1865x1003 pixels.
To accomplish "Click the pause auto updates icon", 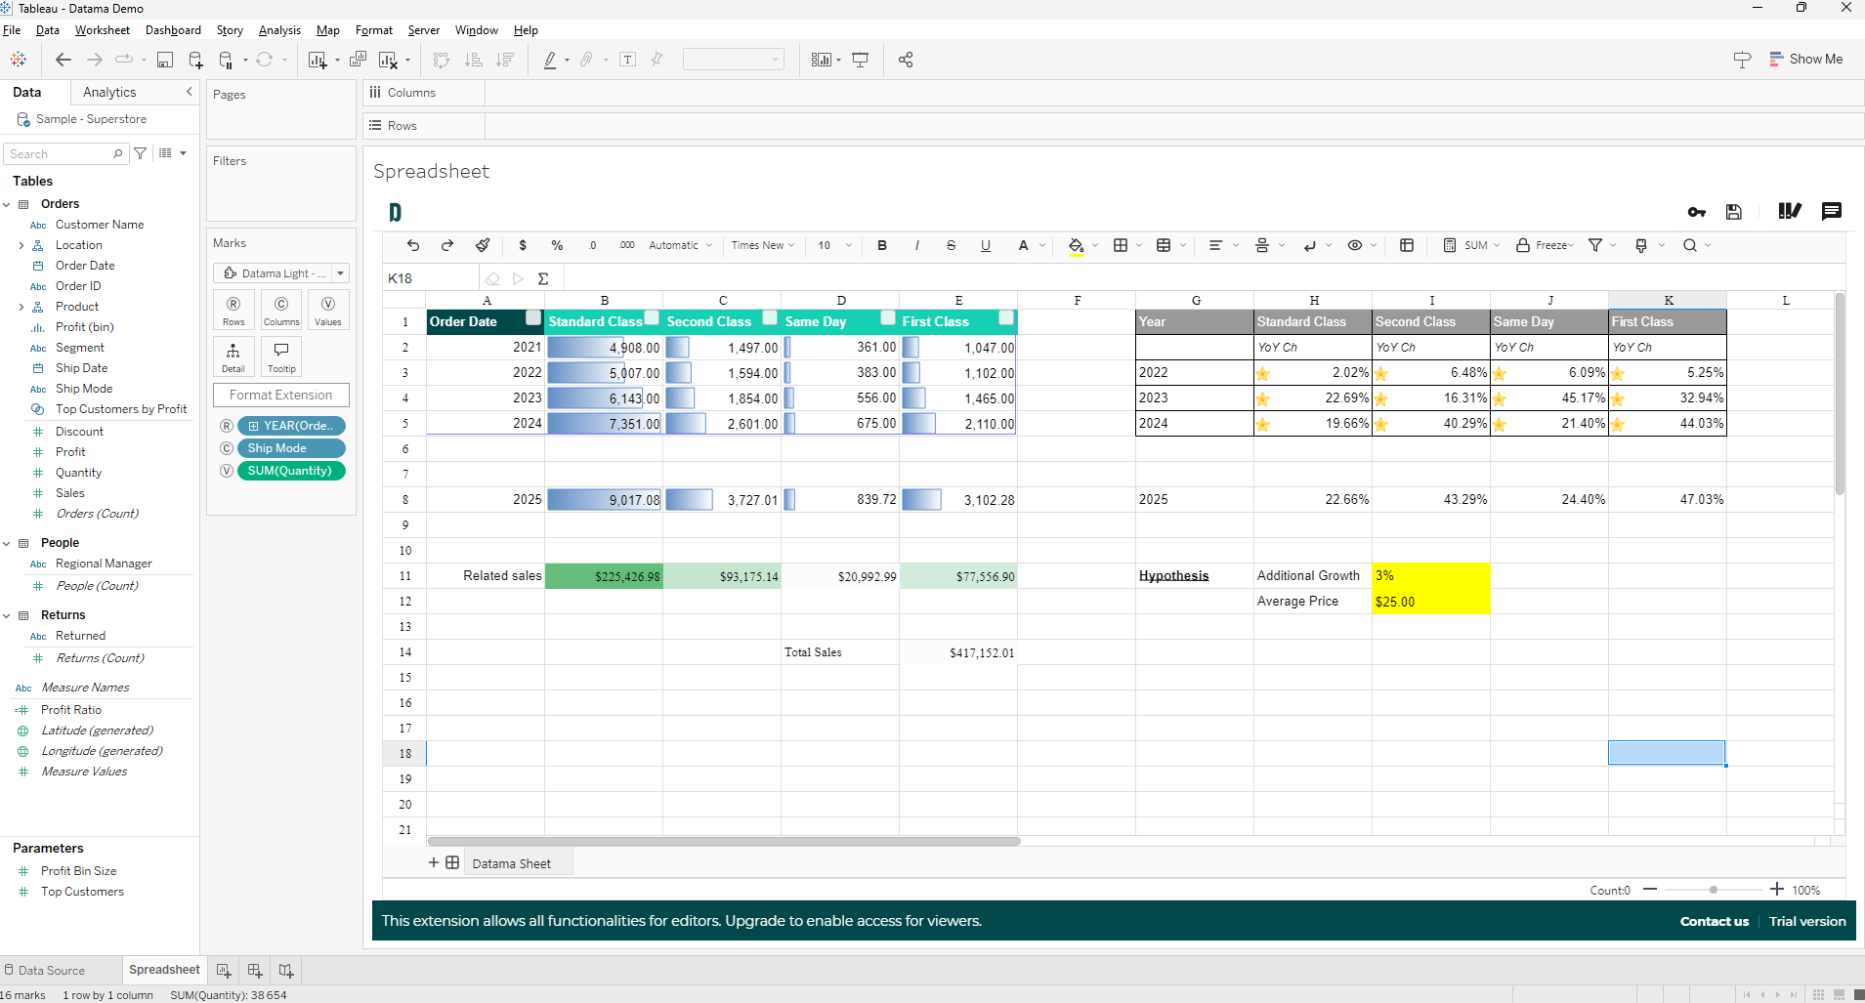I will coord(227,60).
